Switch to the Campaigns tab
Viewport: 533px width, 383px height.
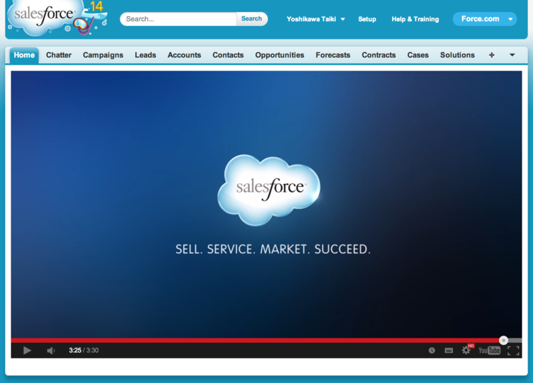(103, 55)
